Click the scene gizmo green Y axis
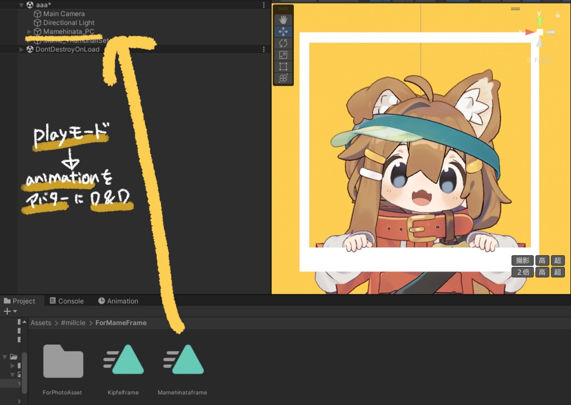 point(540,21)
